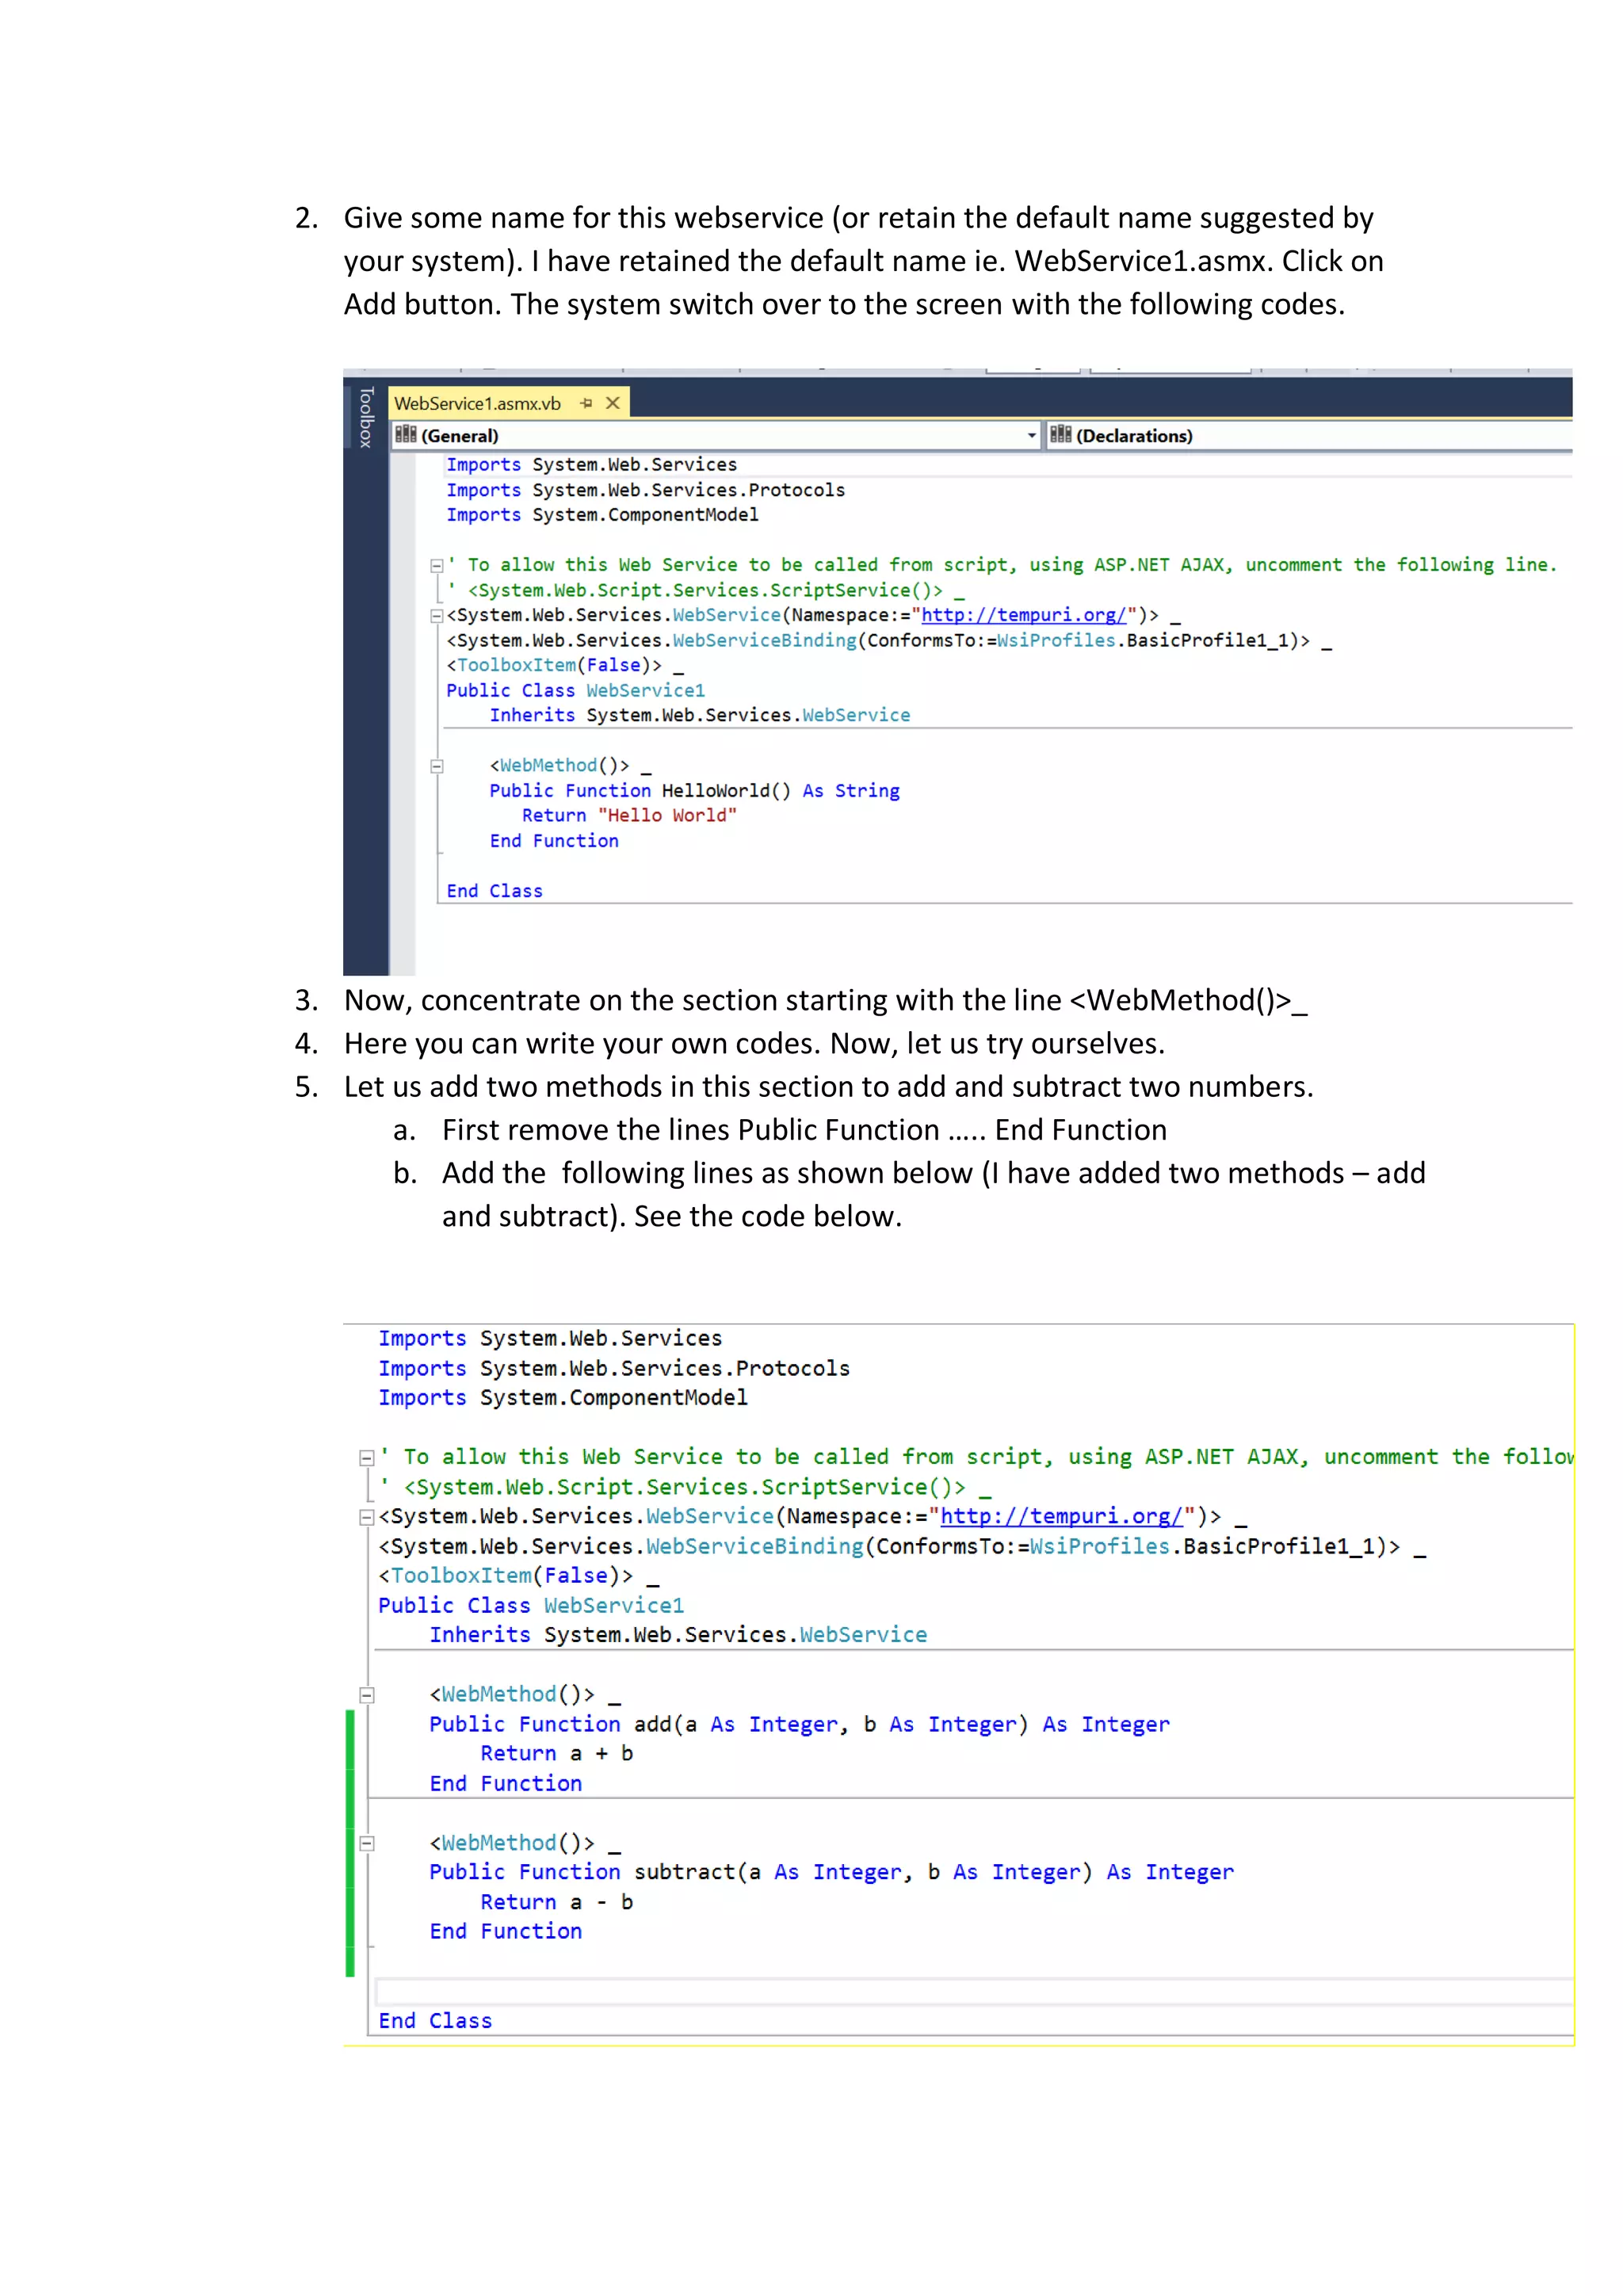Collapse the WebService class region in lower code
Viewport: 1623px width, 2296px height.
(367, 1518)
